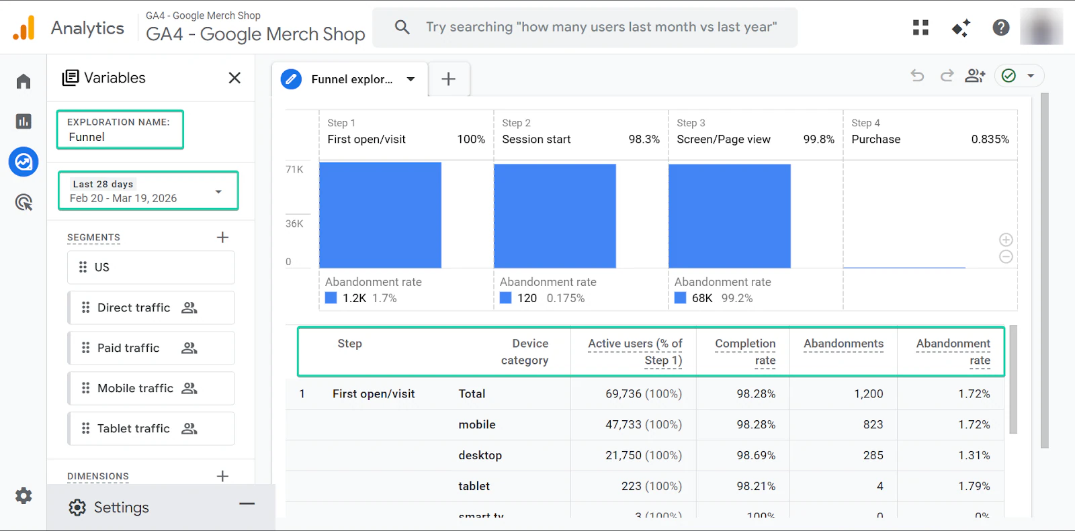
Task: Click the pencil edit icon on the tab
Action: pos(291,79)
